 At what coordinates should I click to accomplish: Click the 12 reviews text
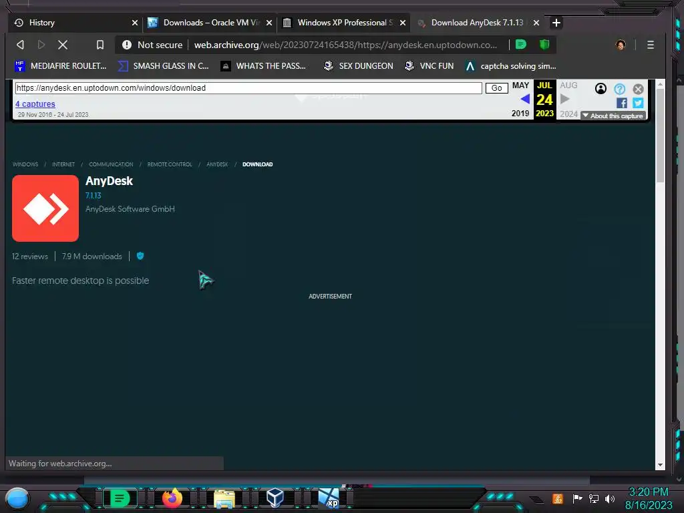pos(30,256)
